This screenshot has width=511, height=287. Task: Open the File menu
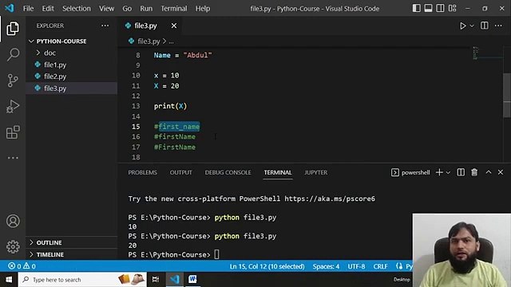tap(29, 9)
